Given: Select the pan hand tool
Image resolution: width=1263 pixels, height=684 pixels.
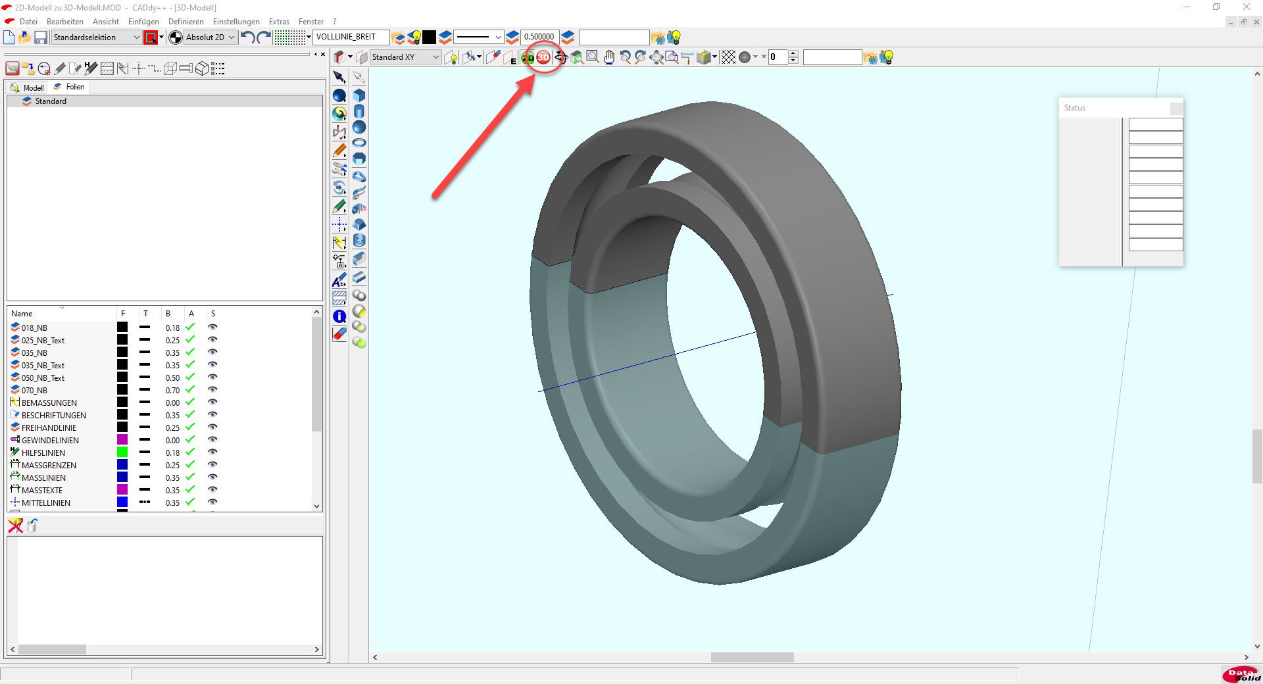Looking at the screenshot, I should (x=609, y=58).
